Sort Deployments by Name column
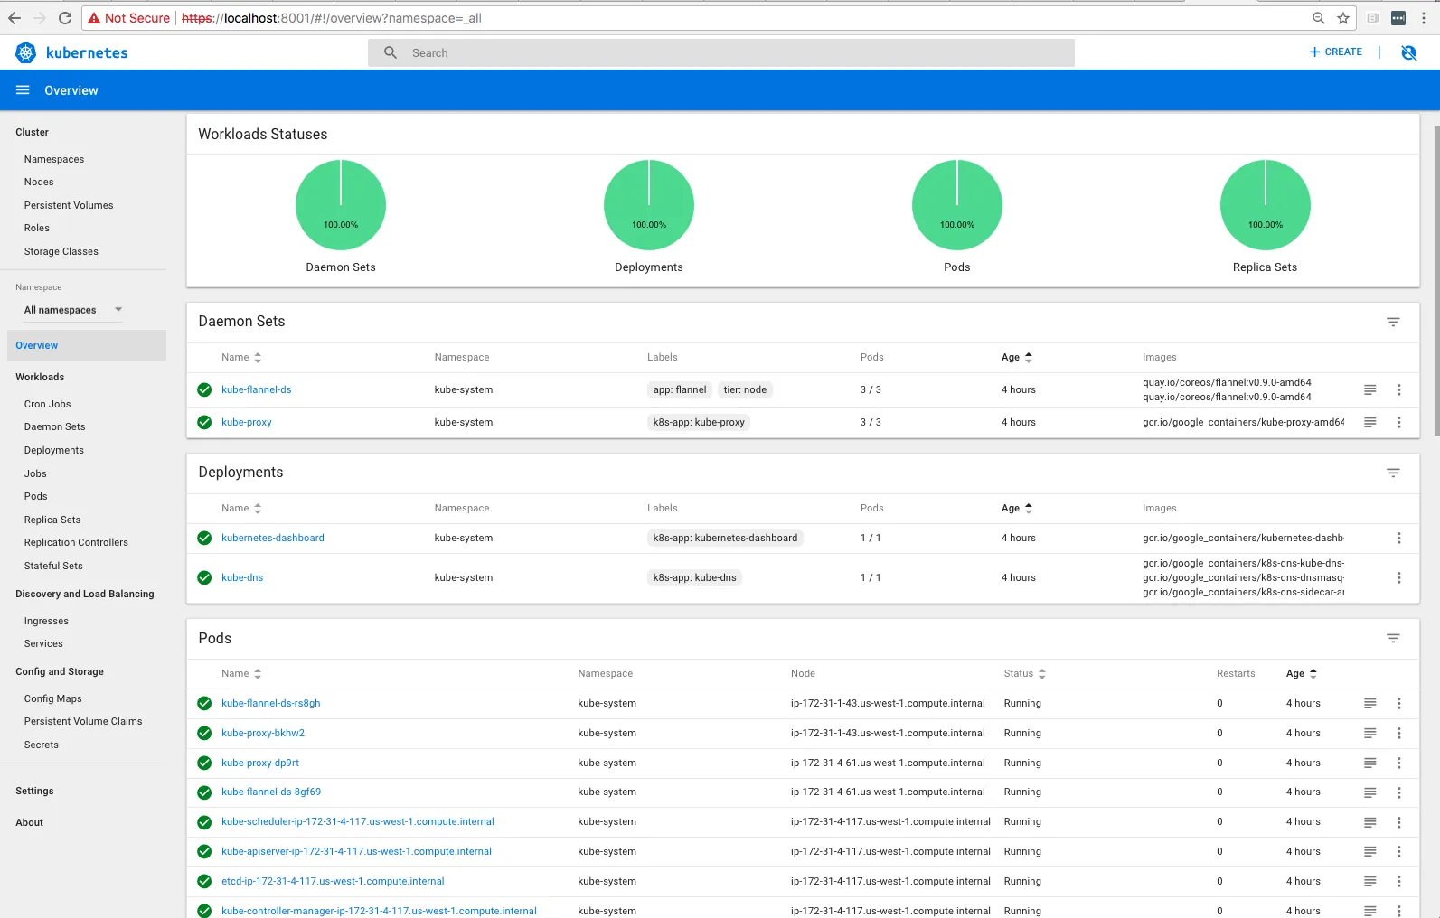This screenshot has width=1440, height=918. coord(241,509)
